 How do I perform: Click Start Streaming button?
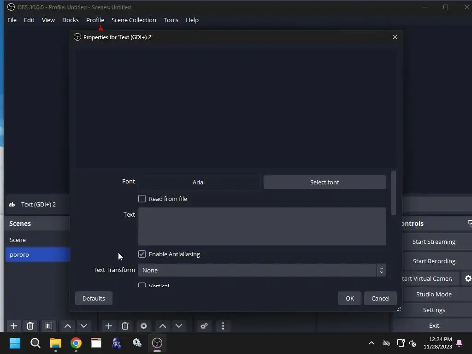[x=434, y=242]
